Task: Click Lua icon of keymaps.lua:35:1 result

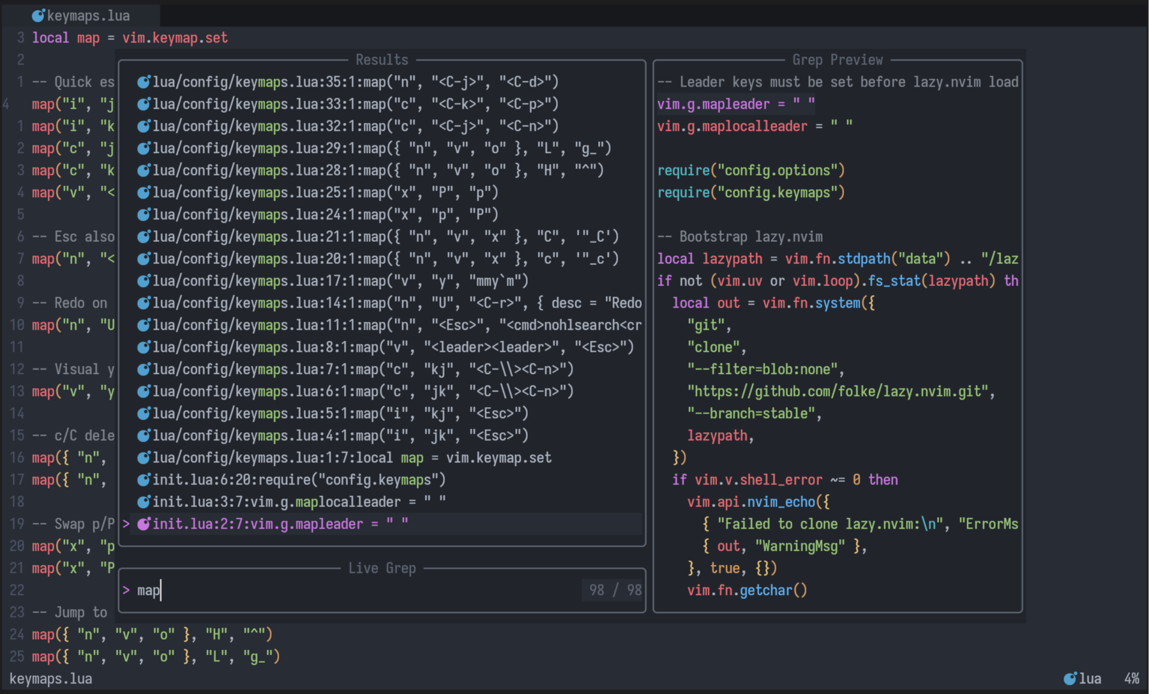Action: click(x=144, y=82)
